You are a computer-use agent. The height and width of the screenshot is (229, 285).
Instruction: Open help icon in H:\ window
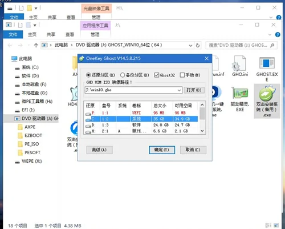[x=279, y=18]
